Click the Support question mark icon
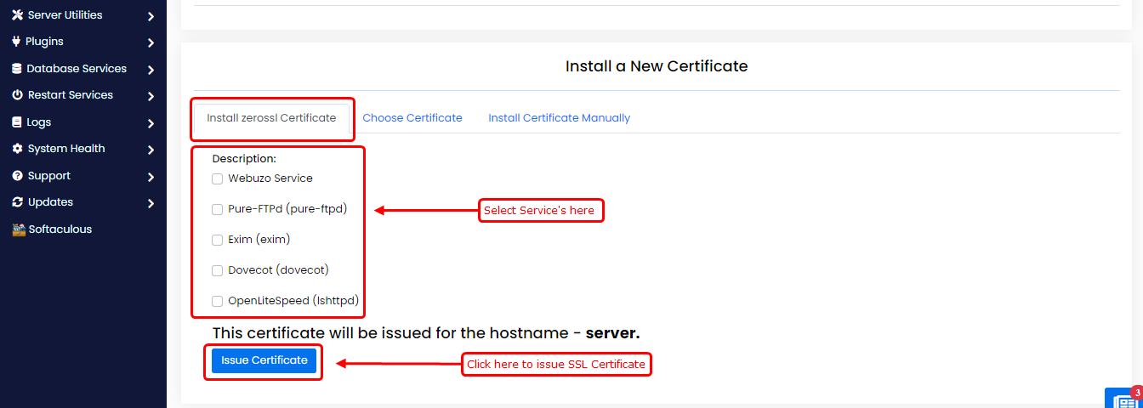Image resolution: width=1143 pixels, height=408 pixels. coord(17,176)
